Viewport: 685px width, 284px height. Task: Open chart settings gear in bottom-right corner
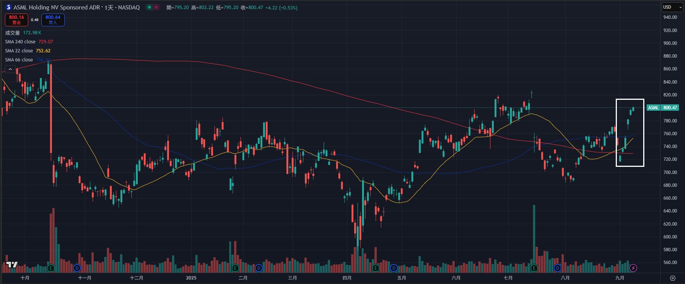(x=673, y=278)
